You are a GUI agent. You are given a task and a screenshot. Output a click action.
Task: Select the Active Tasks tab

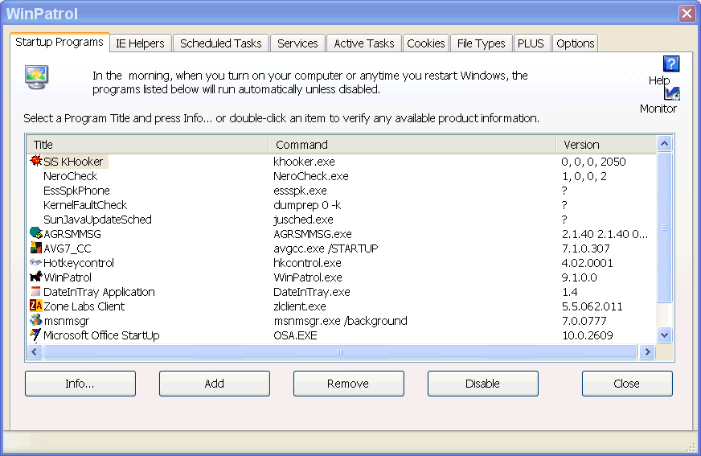pyautogui.click(x=364, y=43)
